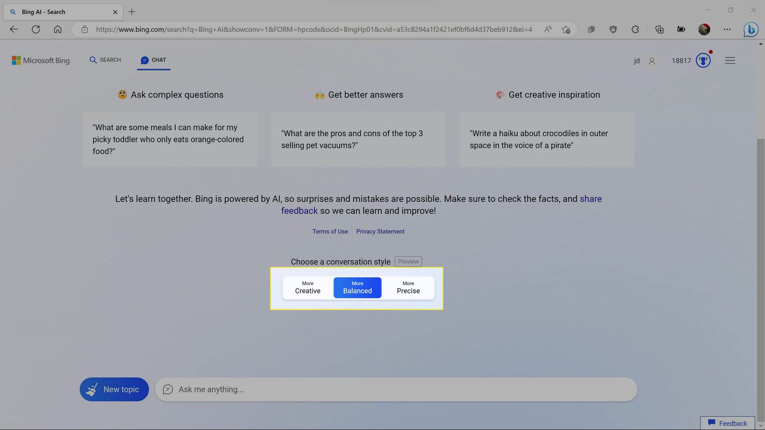Select the More Creative conversation style
The image size is (765, 430).
coord(308,288)
